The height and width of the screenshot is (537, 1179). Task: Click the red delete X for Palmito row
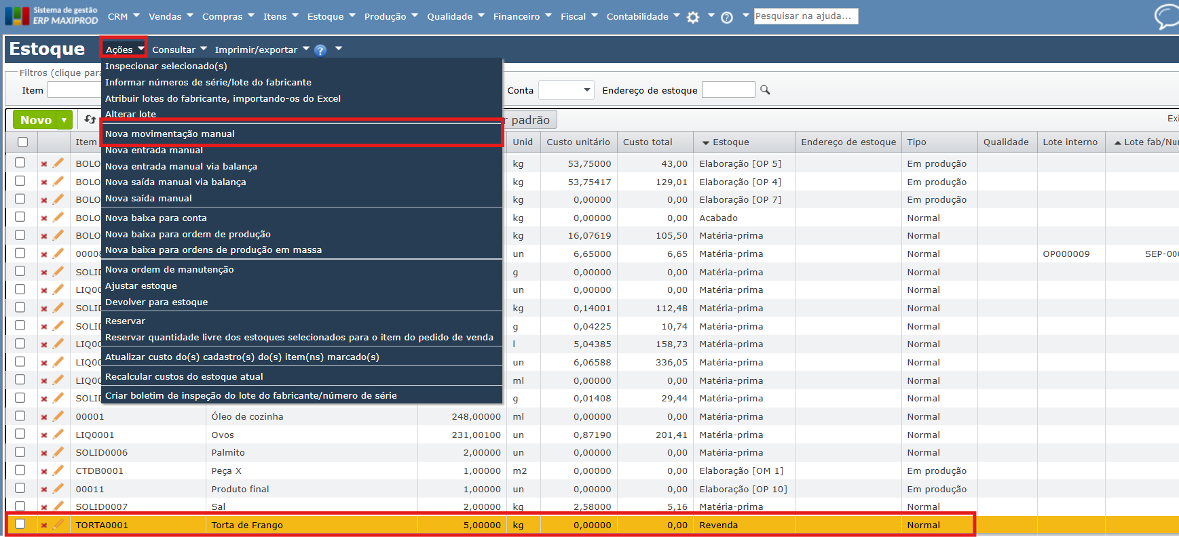pos(44,453)
